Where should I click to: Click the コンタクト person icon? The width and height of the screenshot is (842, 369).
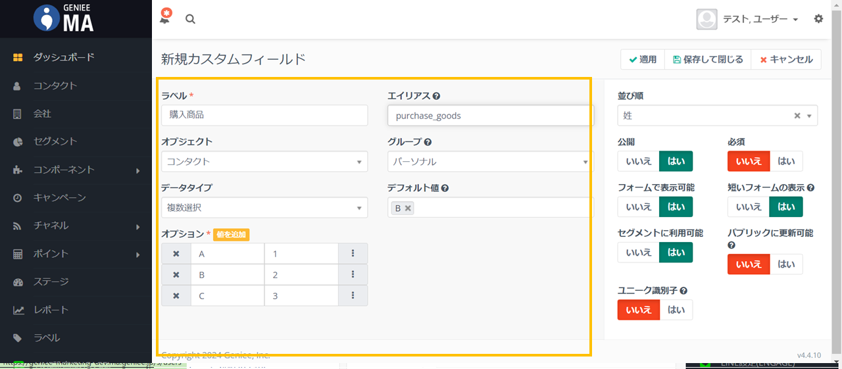pos(18,86)
